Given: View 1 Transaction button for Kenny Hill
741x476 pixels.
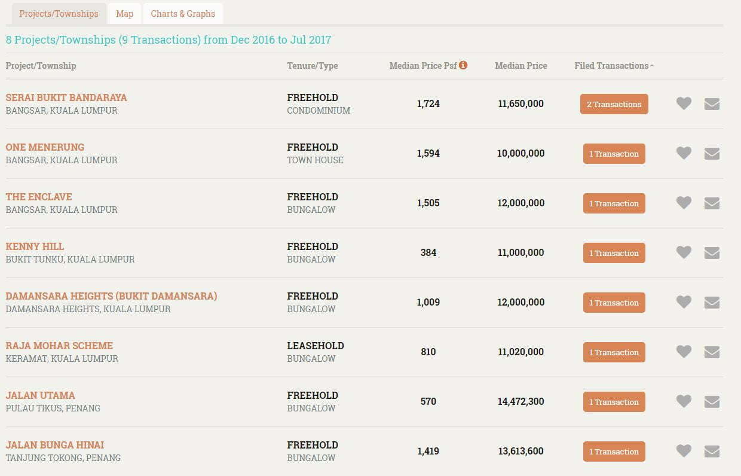Looking at the screenshot, I should click(614, 253).
